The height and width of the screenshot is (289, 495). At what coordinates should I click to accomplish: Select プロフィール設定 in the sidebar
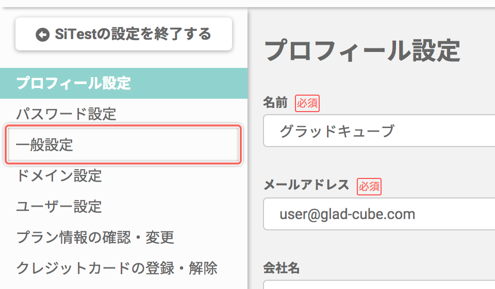point(124,83)
